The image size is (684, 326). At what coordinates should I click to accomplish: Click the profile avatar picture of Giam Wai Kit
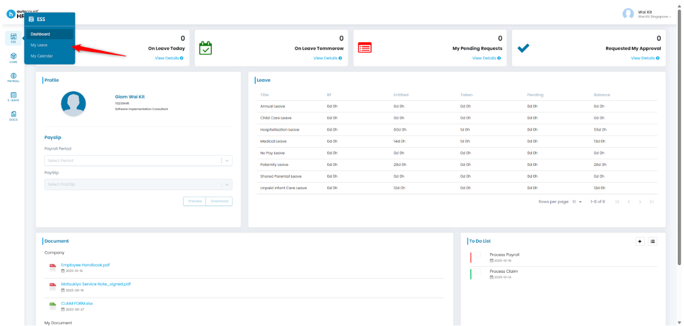tap(73, 103)
